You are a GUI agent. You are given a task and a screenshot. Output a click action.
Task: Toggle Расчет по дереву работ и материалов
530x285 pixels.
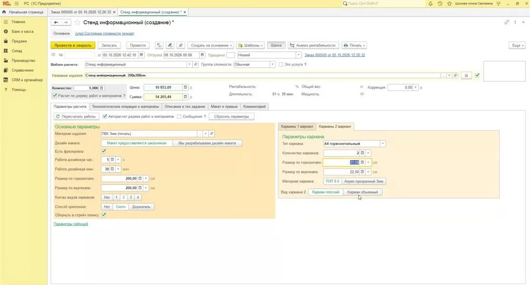pyautogui.click(x=55, y=96)
